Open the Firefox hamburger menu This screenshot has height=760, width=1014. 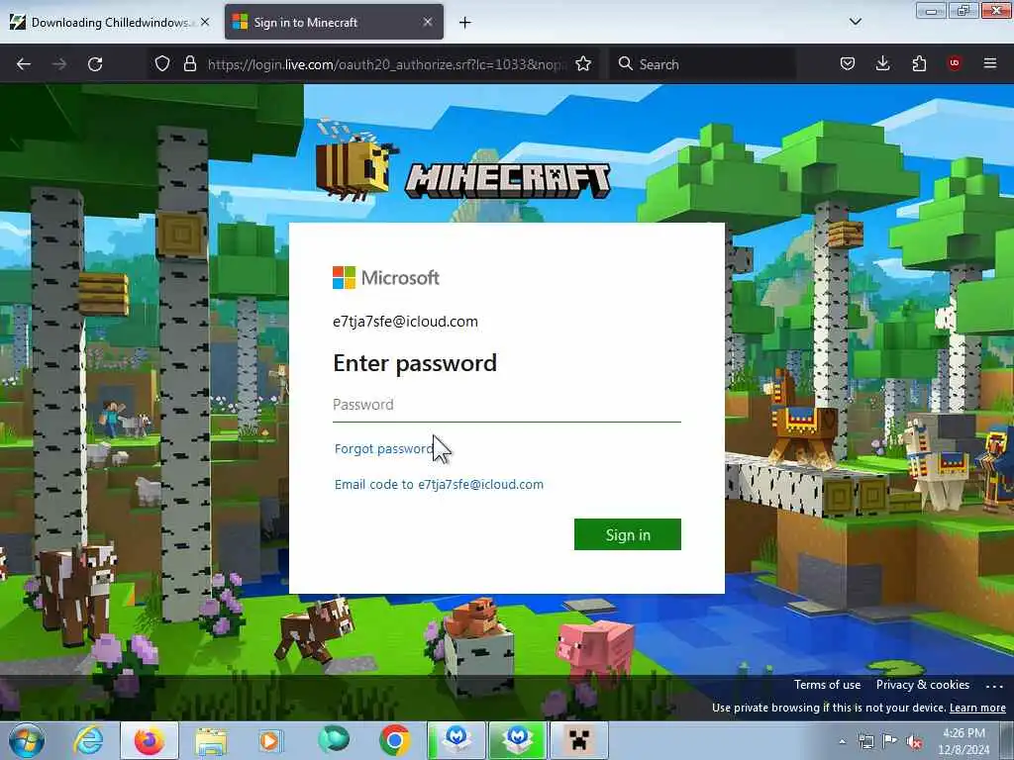tap(990, 63)
